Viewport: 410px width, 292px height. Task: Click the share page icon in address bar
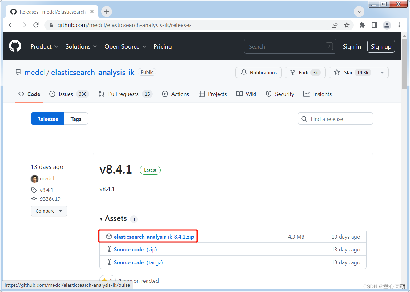334,25
